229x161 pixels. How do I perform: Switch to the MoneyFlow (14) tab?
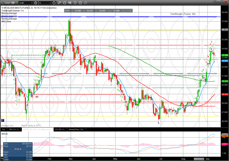76,129
